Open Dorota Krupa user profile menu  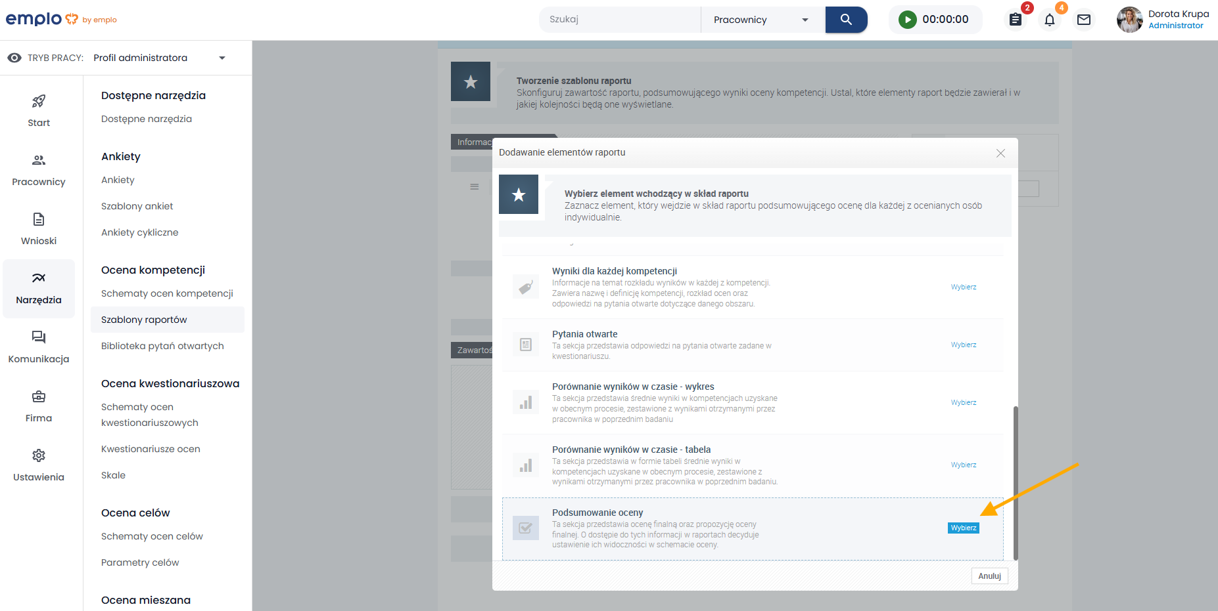point(1162,20)
